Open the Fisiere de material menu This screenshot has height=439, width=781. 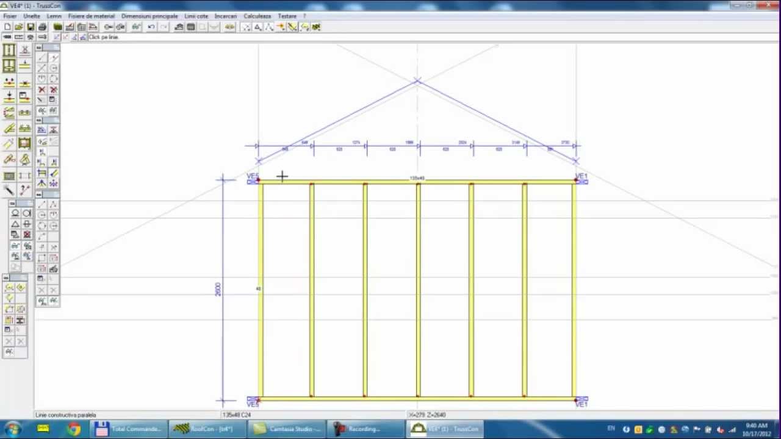click(x=92, y=16)
